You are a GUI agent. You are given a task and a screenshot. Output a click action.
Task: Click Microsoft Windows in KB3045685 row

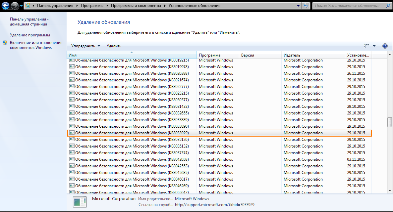(216, 173)
